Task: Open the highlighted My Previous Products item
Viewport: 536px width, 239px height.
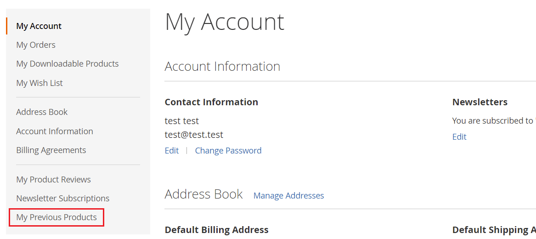Action: [x=56, y=217]
